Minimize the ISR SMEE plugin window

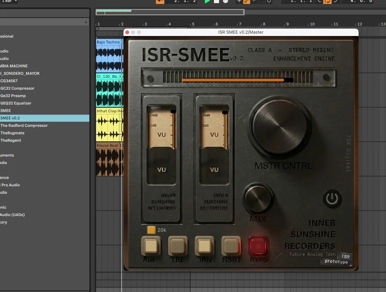(x=133, y=32)
